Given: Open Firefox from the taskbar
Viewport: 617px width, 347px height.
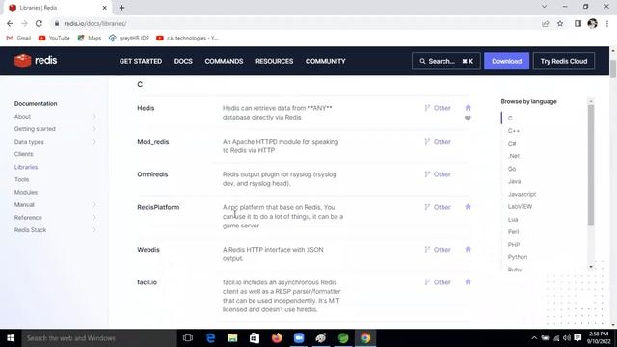Looking at the screenshot, I should click(x=277, y=338).
